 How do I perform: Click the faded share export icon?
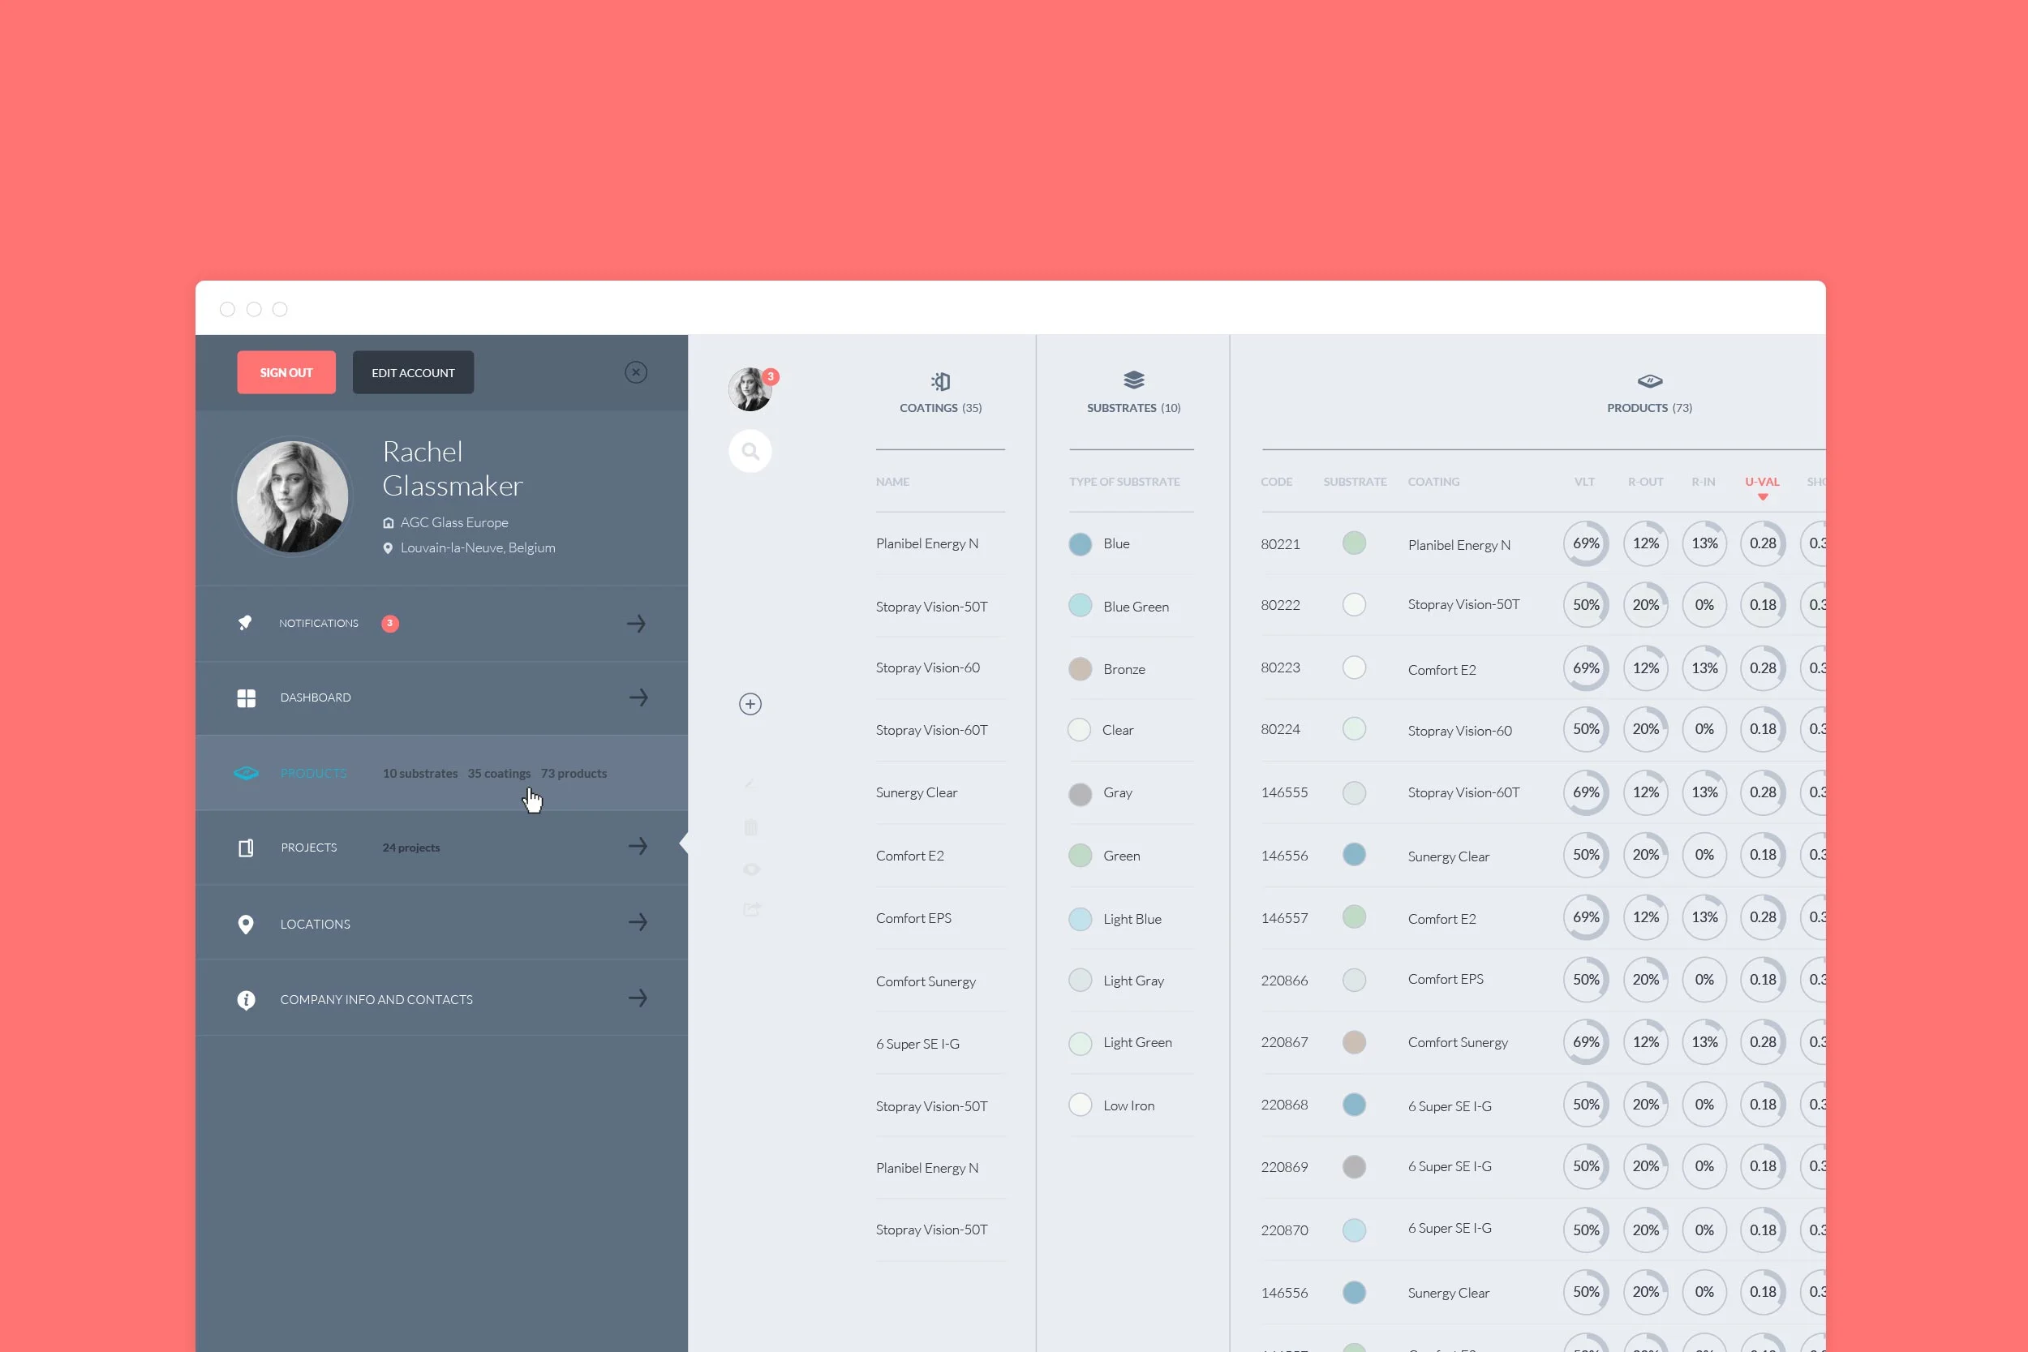pyautogui.click(x=752, y=909)
